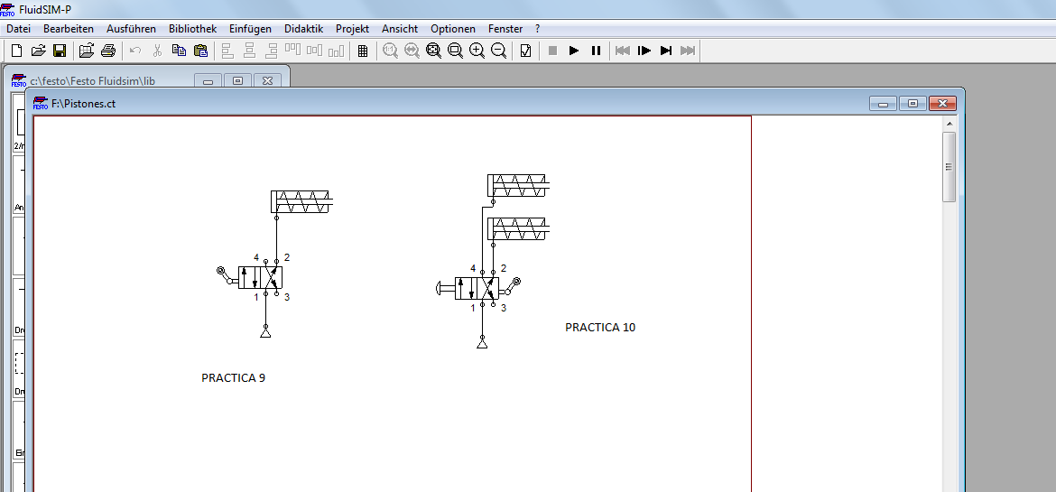The width and height of the screenshot is (1056, 492).
Task: Open a file with the folder icon
Action: [39, 51]
